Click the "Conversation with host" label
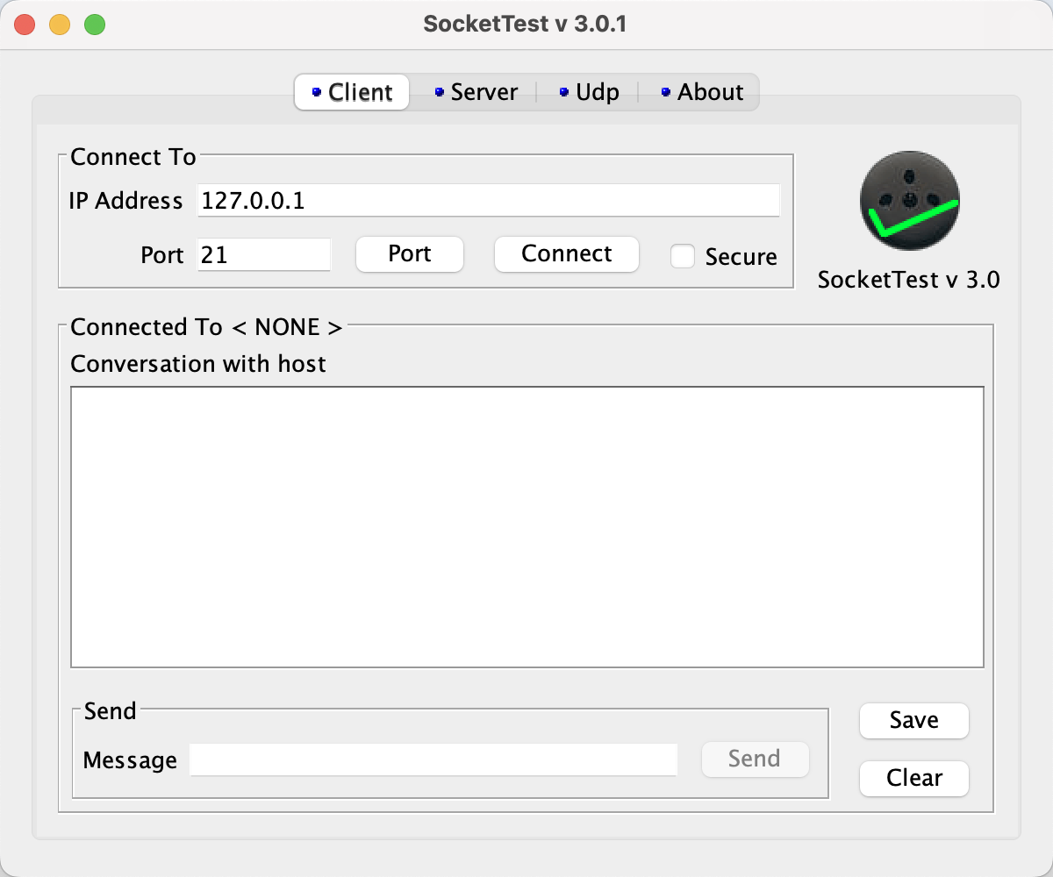Viewport: 1053px width, 877px height. tap(198, 364)
